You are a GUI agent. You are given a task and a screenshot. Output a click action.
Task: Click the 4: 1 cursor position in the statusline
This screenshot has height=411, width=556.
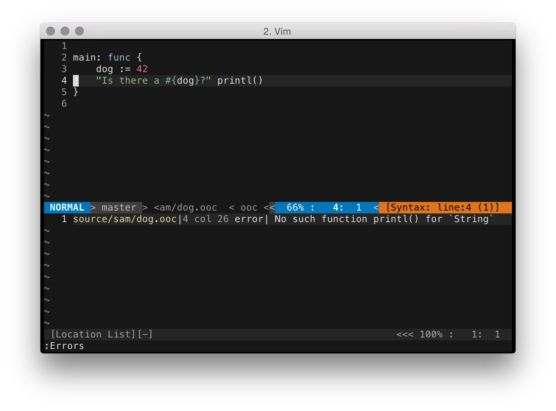click(x=347, y=207)
